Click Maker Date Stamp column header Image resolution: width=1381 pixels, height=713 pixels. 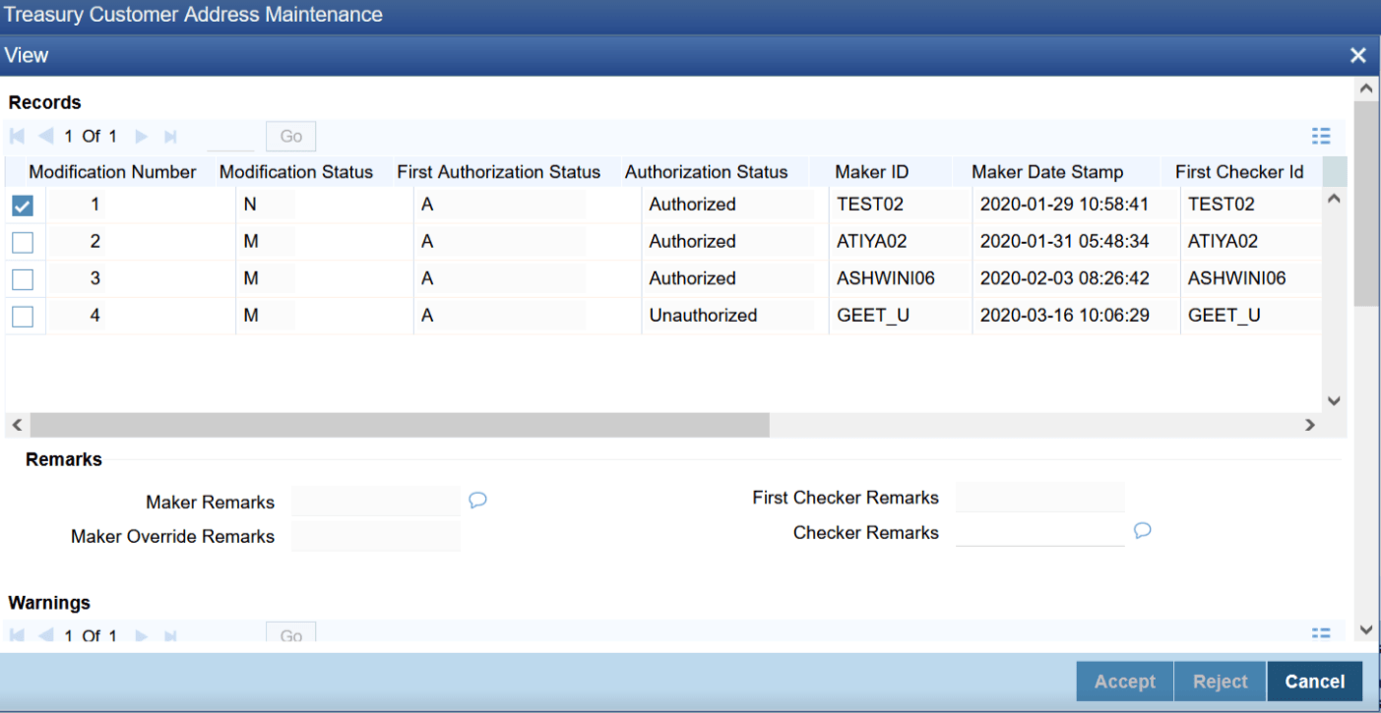click(x=1047, y=172)
